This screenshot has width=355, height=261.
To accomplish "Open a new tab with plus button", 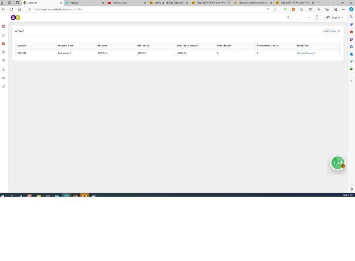I will click(319, 3).
